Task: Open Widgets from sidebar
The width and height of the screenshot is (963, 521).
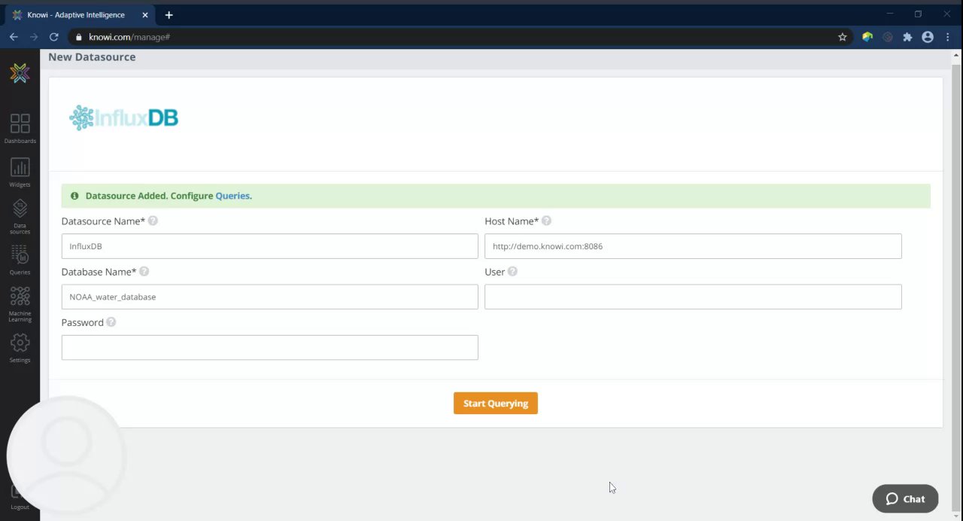Action: click(20, 172)
